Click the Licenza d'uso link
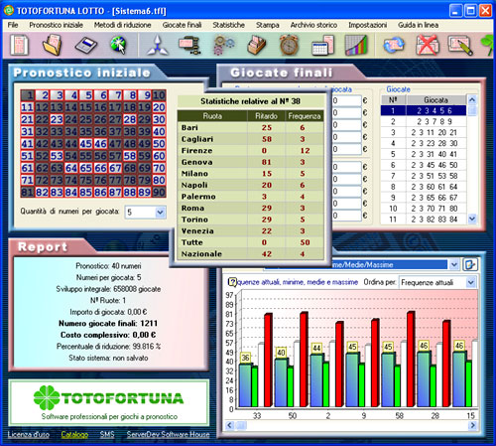 coord(29,434)
